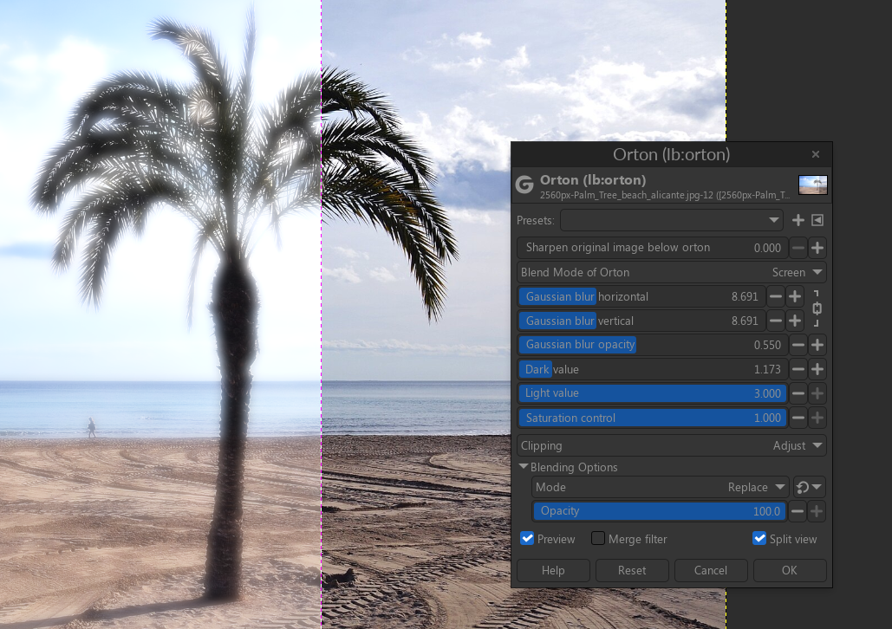Viewport: 892px width, 629px height.
Task: Decrease the Saturation control value
Action: (x=798, y=418)
